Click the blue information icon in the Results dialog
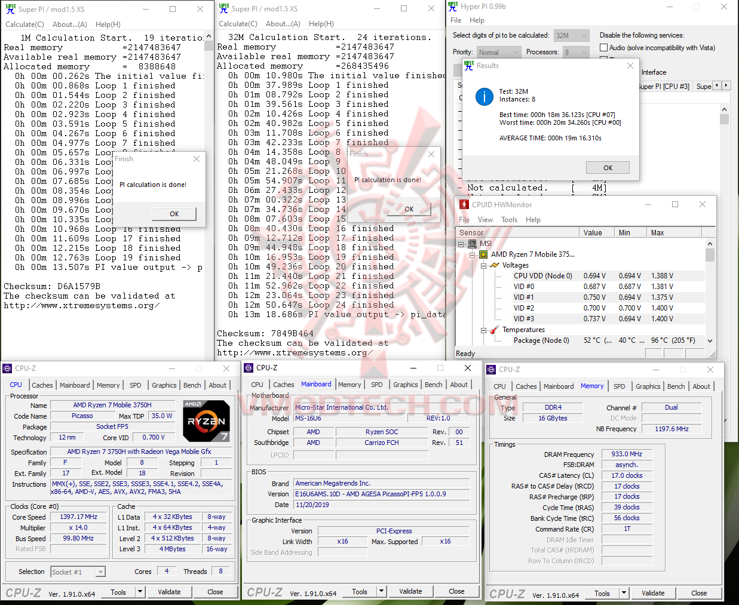The image size is (739, 605). click(484, 97)
